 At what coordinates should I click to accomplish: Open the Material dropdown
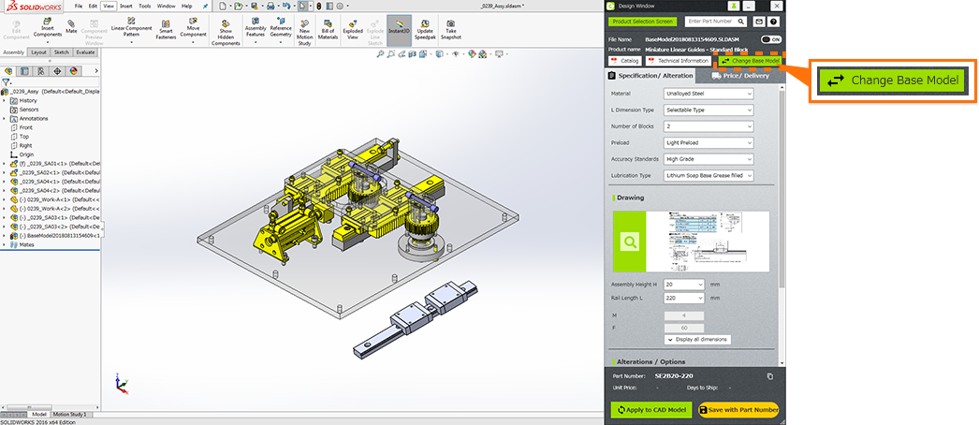[709, 94]
